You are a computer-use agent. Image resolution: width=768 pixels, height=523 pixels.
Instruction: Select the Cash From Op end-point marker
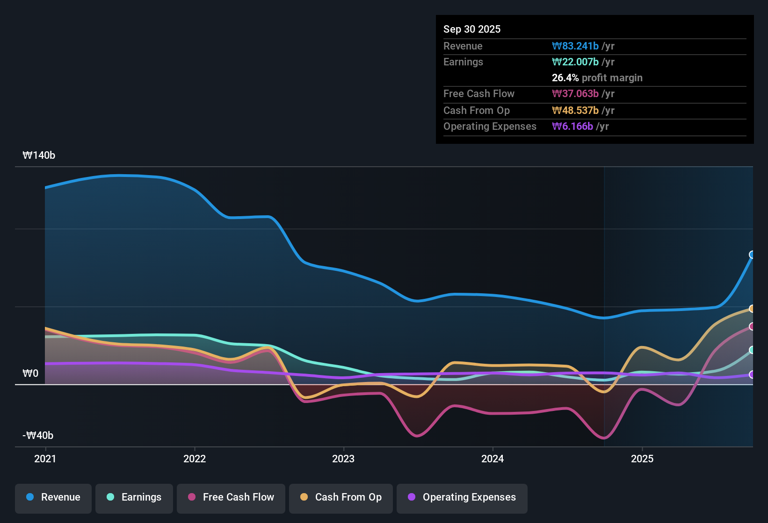(x=752, y=309)
